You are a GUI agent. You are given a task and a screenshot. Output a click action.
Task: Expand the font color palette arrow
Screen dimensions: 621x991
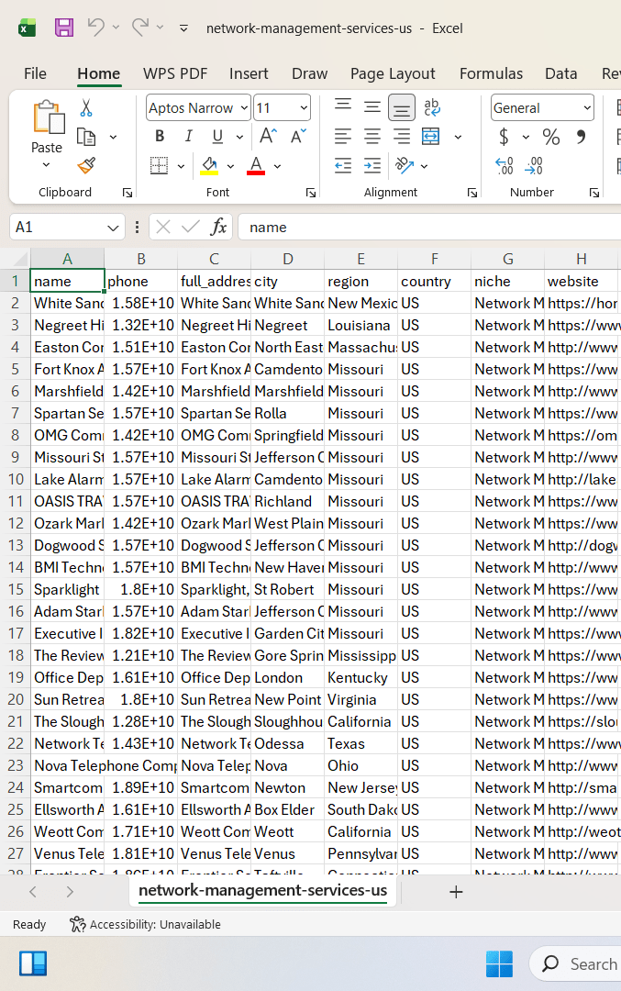pyautogui.click(x=277, y=166)
